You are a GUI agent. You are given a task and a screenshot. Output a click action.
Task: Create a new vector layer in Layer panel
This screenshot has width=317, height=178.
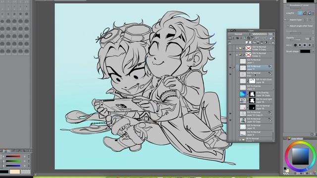250,43
